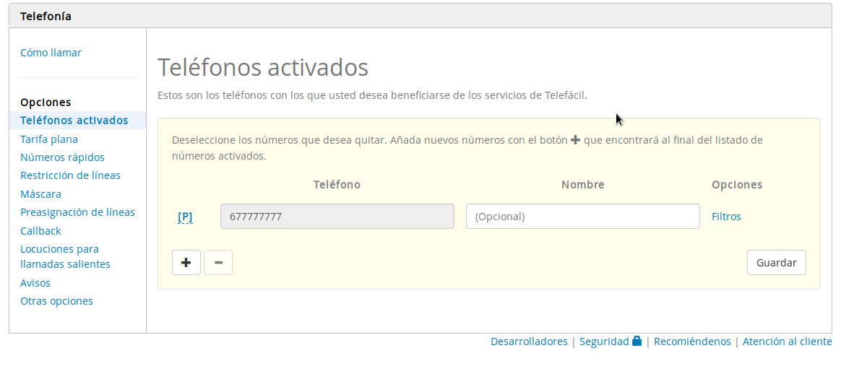Image resolution: width=841 pixels, height=366 pixels.
Task: Click the Desarrolladores footer link
Action: coord(529,341)
